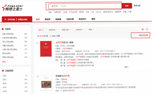Viewport: 152px width, 94px height.
Task: Click the red 检索 search button
Action: (127, 6)
